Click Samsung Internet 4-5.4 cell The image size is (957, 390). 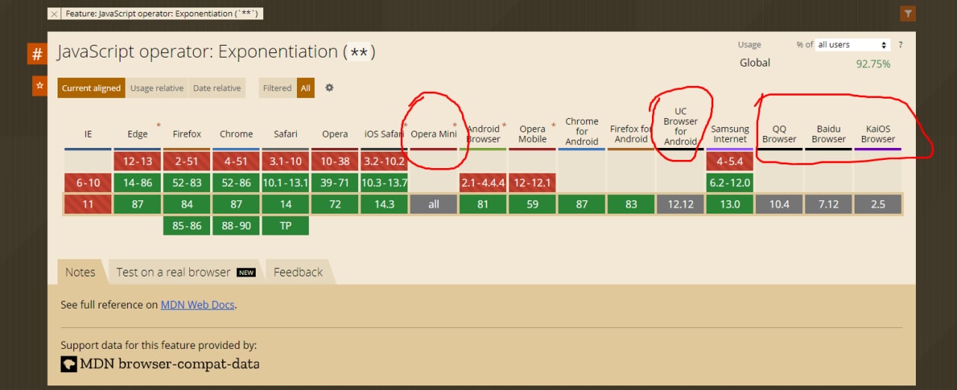pos(730,161)
